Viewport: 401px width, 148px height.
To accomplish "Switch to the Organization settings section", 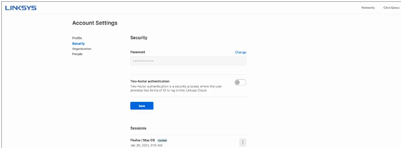I will (82, 49).
